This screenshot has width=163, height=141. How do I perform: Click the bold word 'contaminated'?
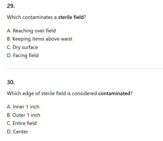(114, 93)
